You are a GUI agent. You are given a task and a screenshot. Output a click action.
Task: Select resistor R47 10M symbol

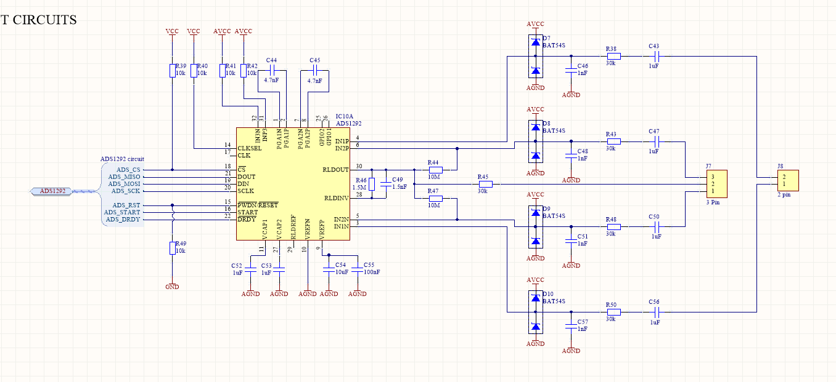click(435, 198)
